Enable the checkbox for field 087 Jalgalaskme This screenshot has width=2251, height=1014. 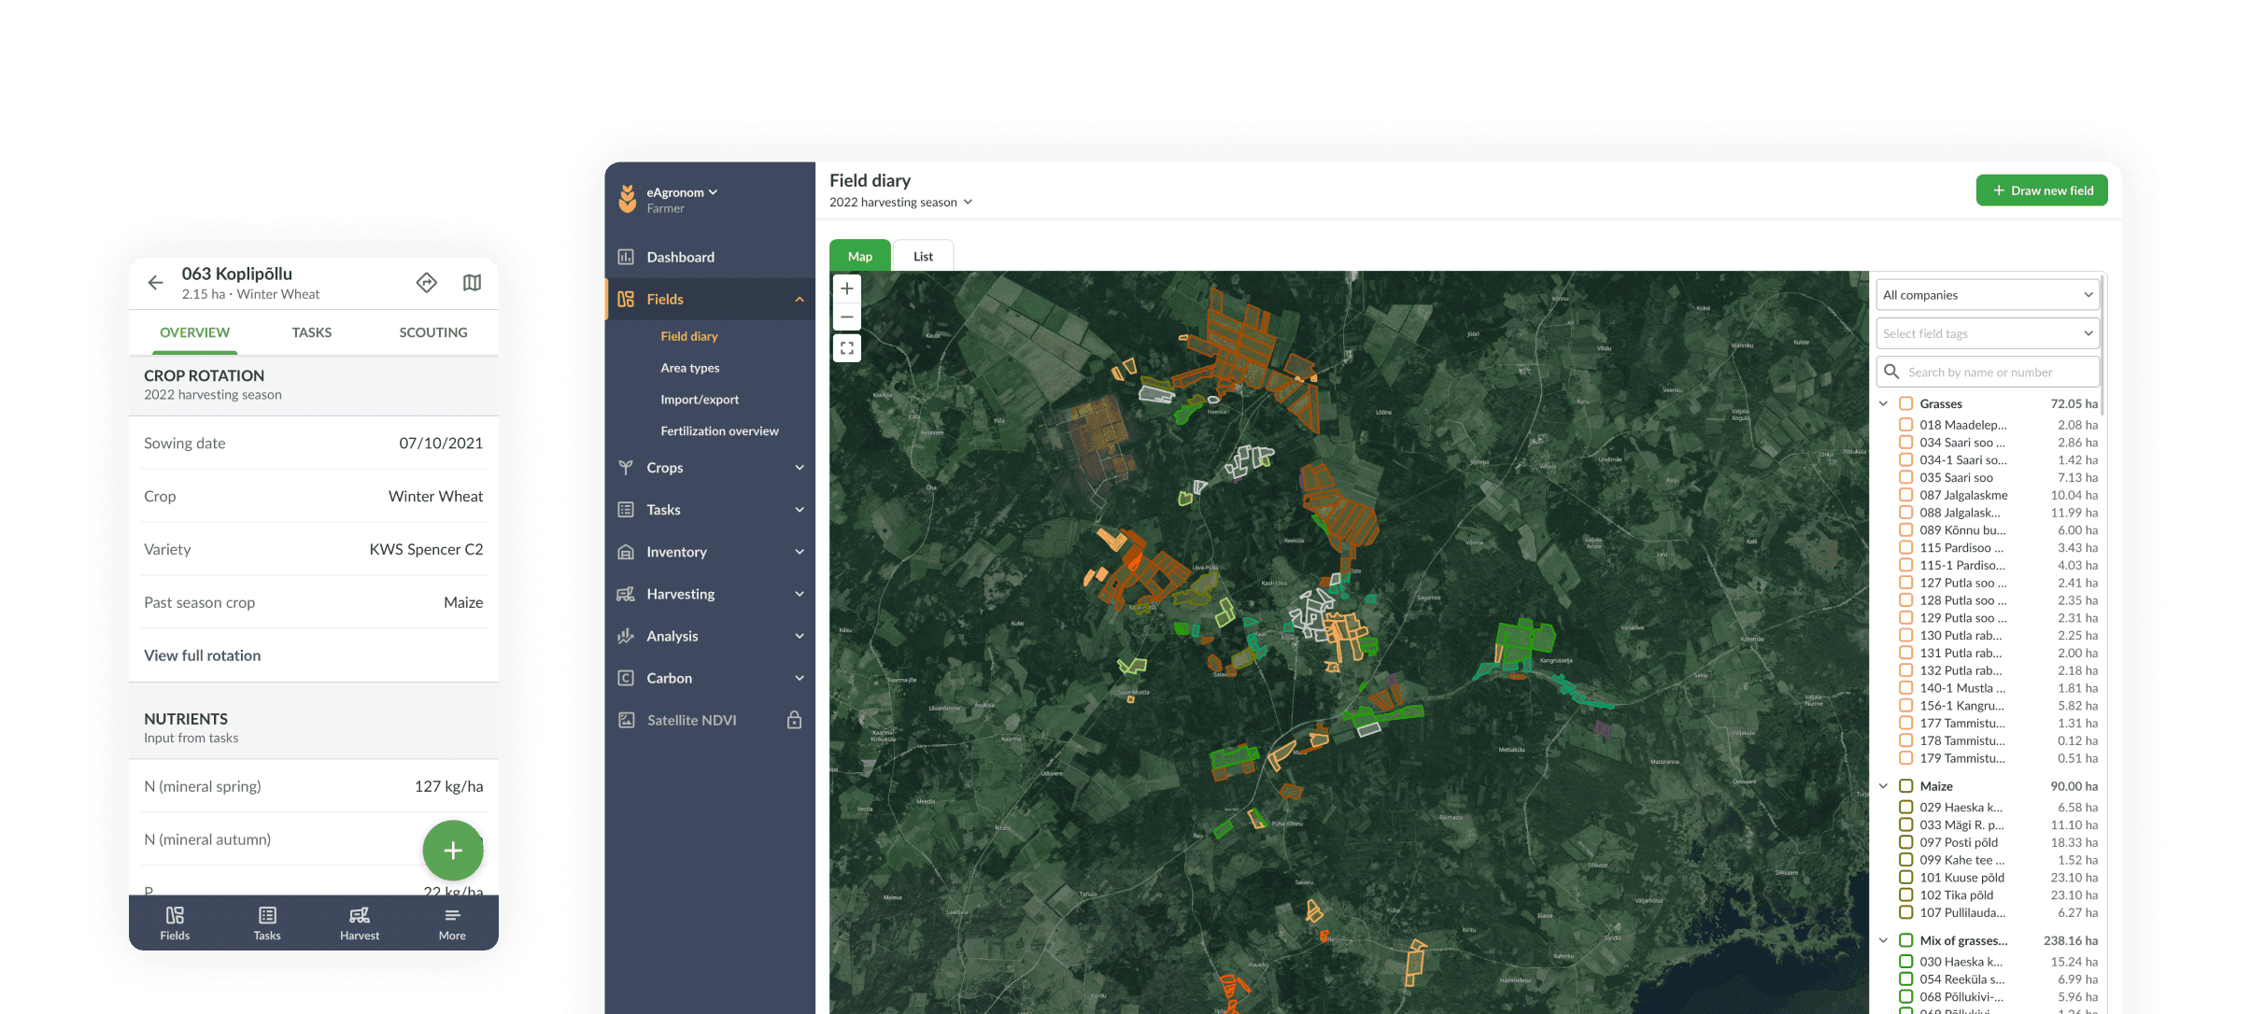click(x=1905, y=495)
